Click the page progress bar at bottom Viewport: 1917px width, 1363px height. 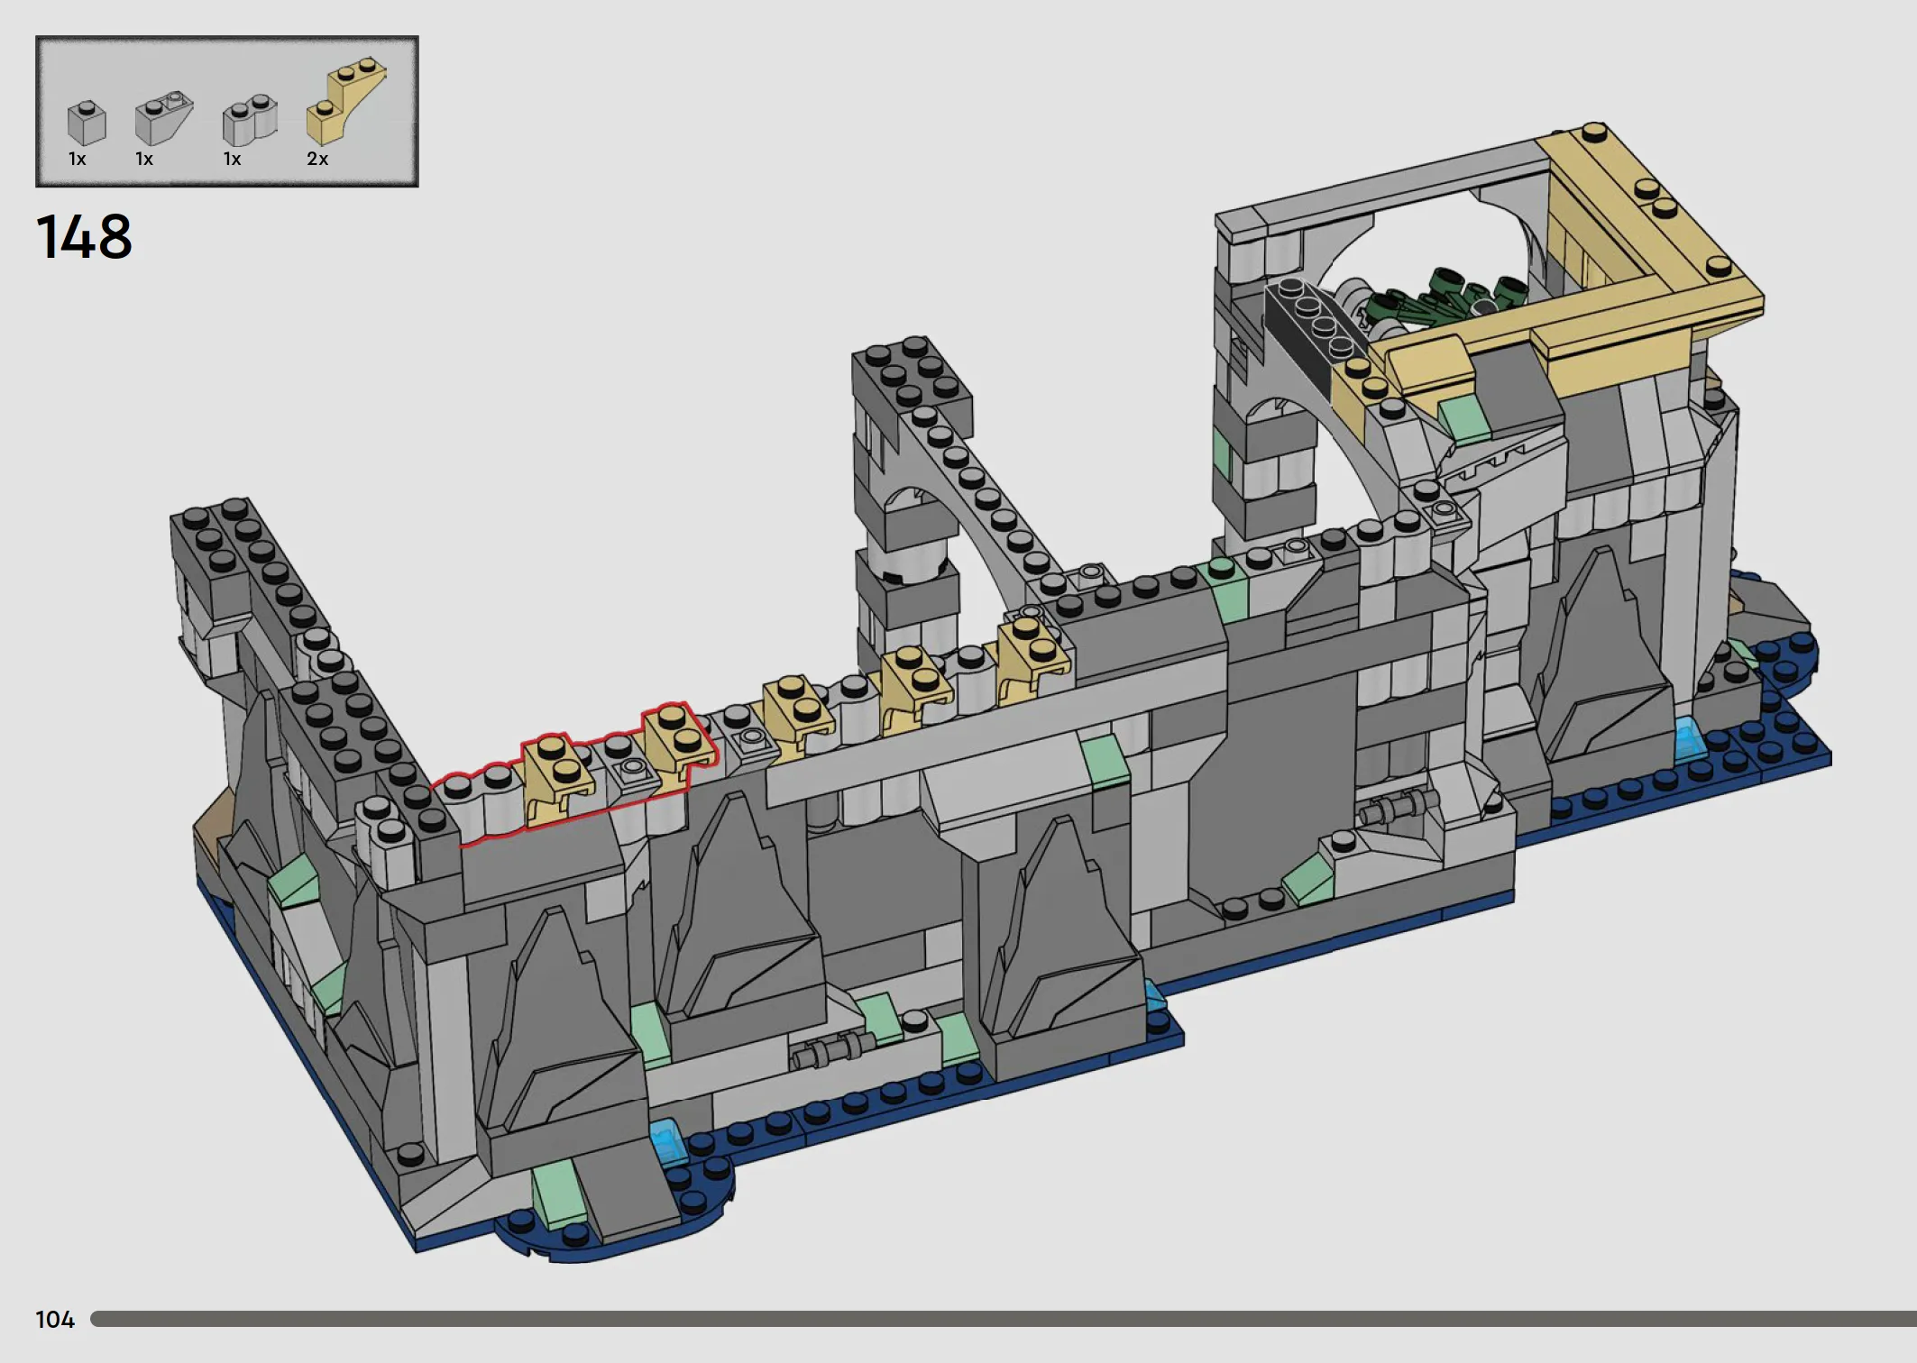tap(1004, 1319)
